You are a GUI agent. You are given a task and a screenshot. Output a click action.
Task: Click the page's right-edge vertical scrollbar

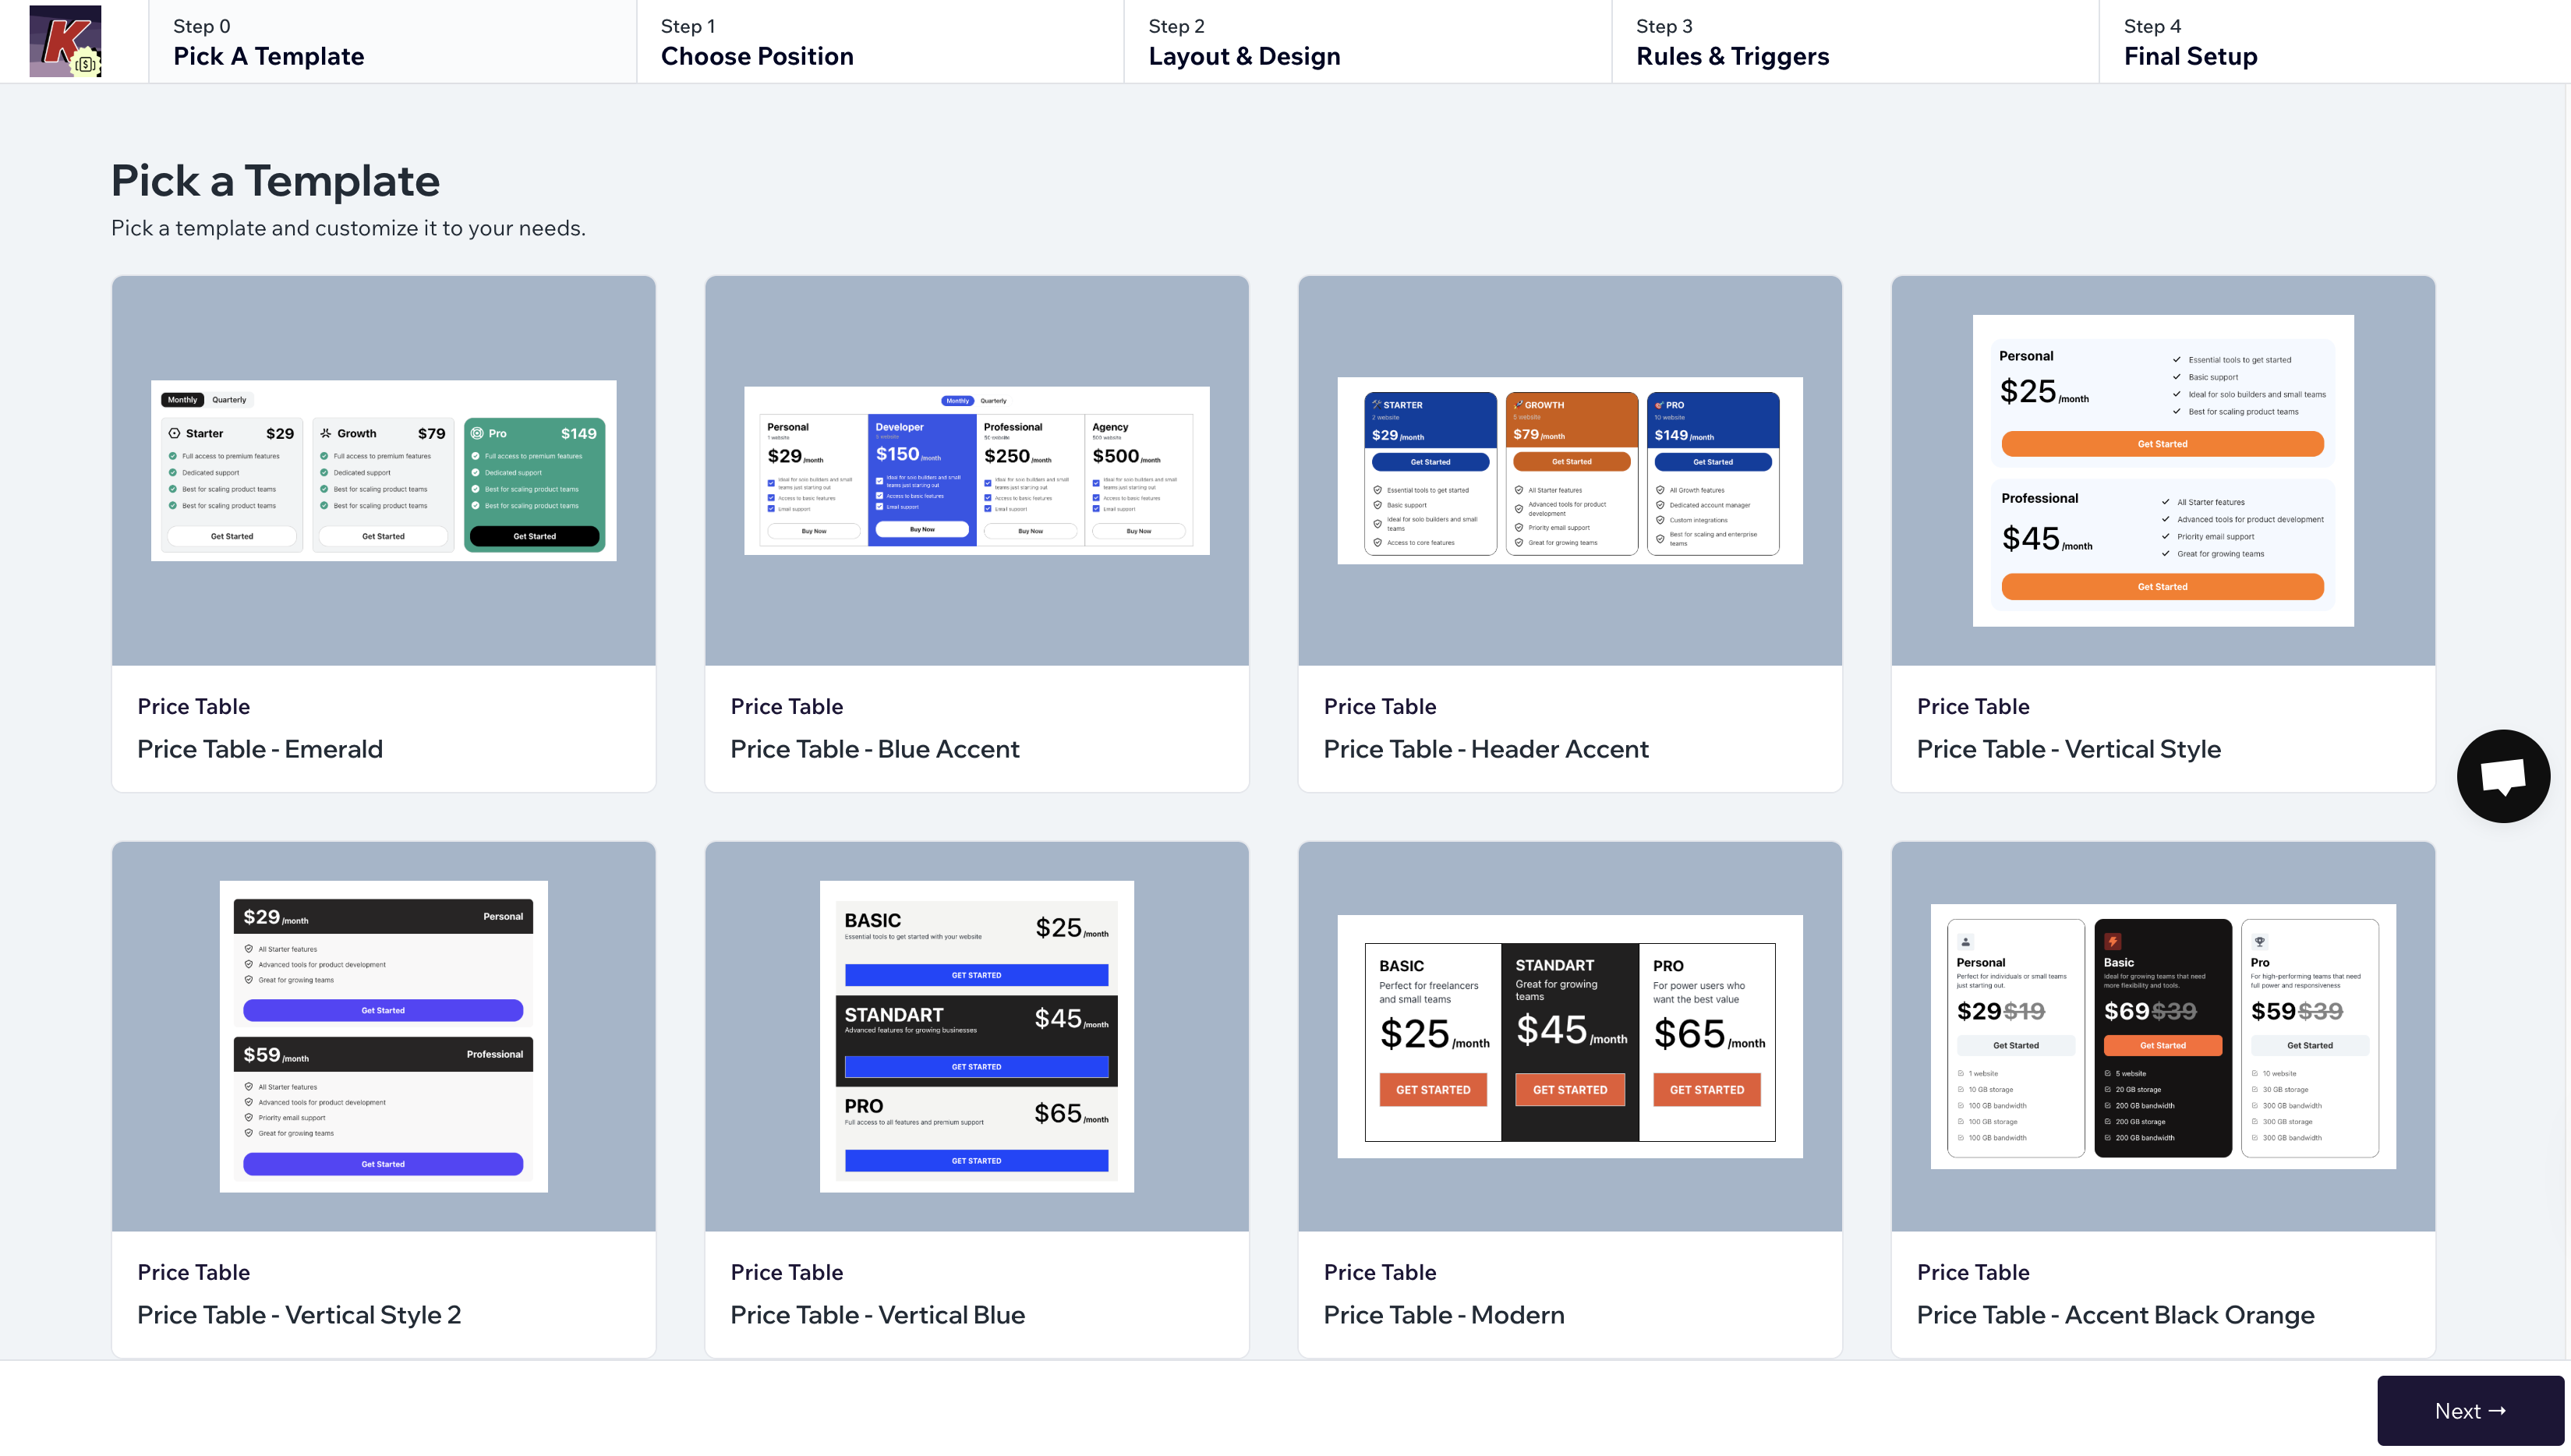coord(2566,700)
